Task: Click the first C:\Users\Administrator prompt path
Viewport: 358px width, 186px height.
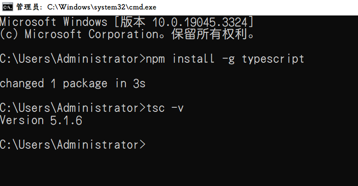Action: click(x=73, y=59)
